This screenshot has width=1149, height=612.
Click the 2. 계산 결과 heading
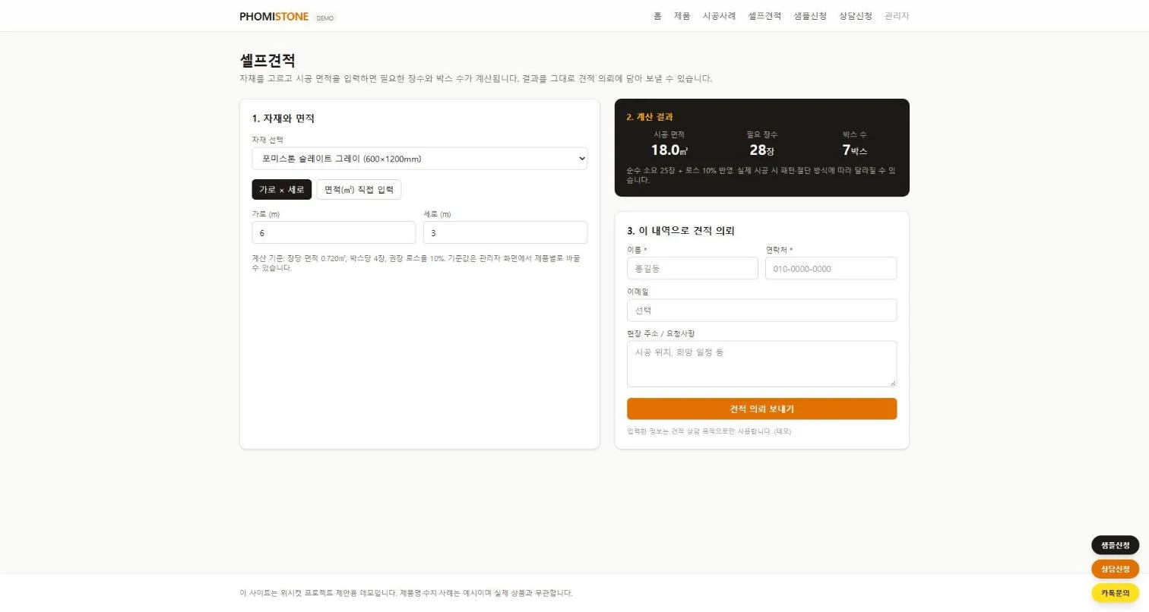coord(649,117)
